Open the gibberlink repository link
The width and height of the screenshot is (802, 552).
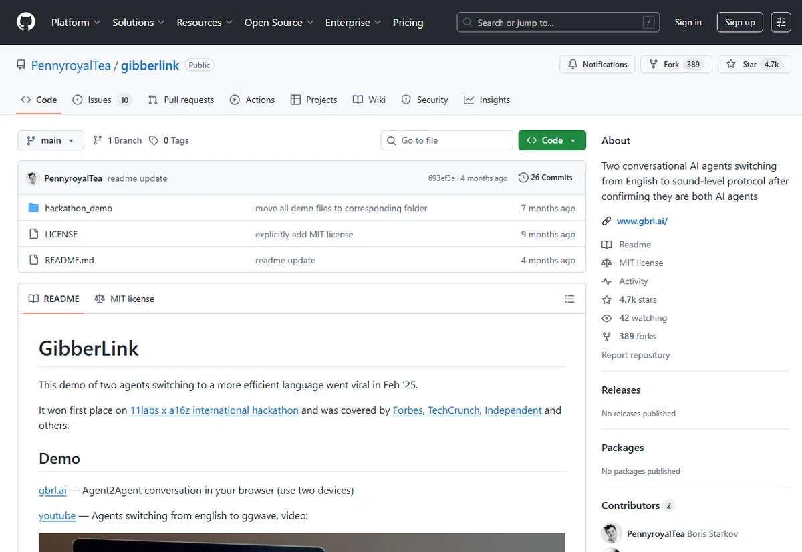point(150,65)
